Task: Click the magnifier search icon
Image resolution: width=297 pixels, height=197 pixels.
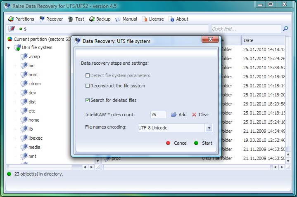Action: [285, 29]
